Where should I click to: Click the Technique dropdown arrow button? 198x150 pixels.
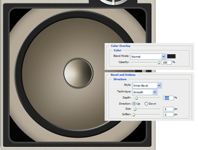[155, 92]
